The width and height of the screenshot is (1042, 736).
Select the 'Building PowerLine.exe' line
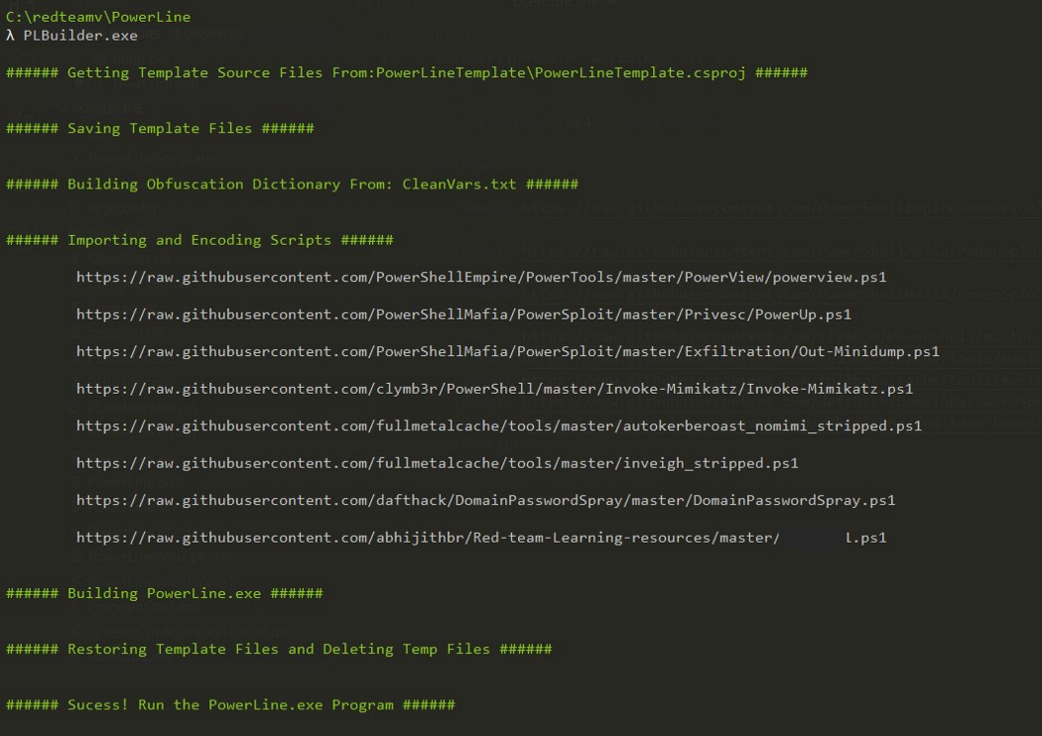tap(165, 593)
